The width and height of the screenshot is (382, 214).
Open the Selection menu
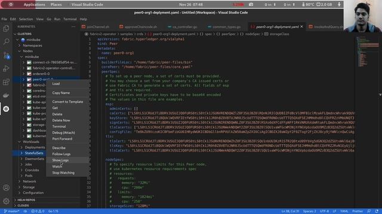tap(26, 19)
